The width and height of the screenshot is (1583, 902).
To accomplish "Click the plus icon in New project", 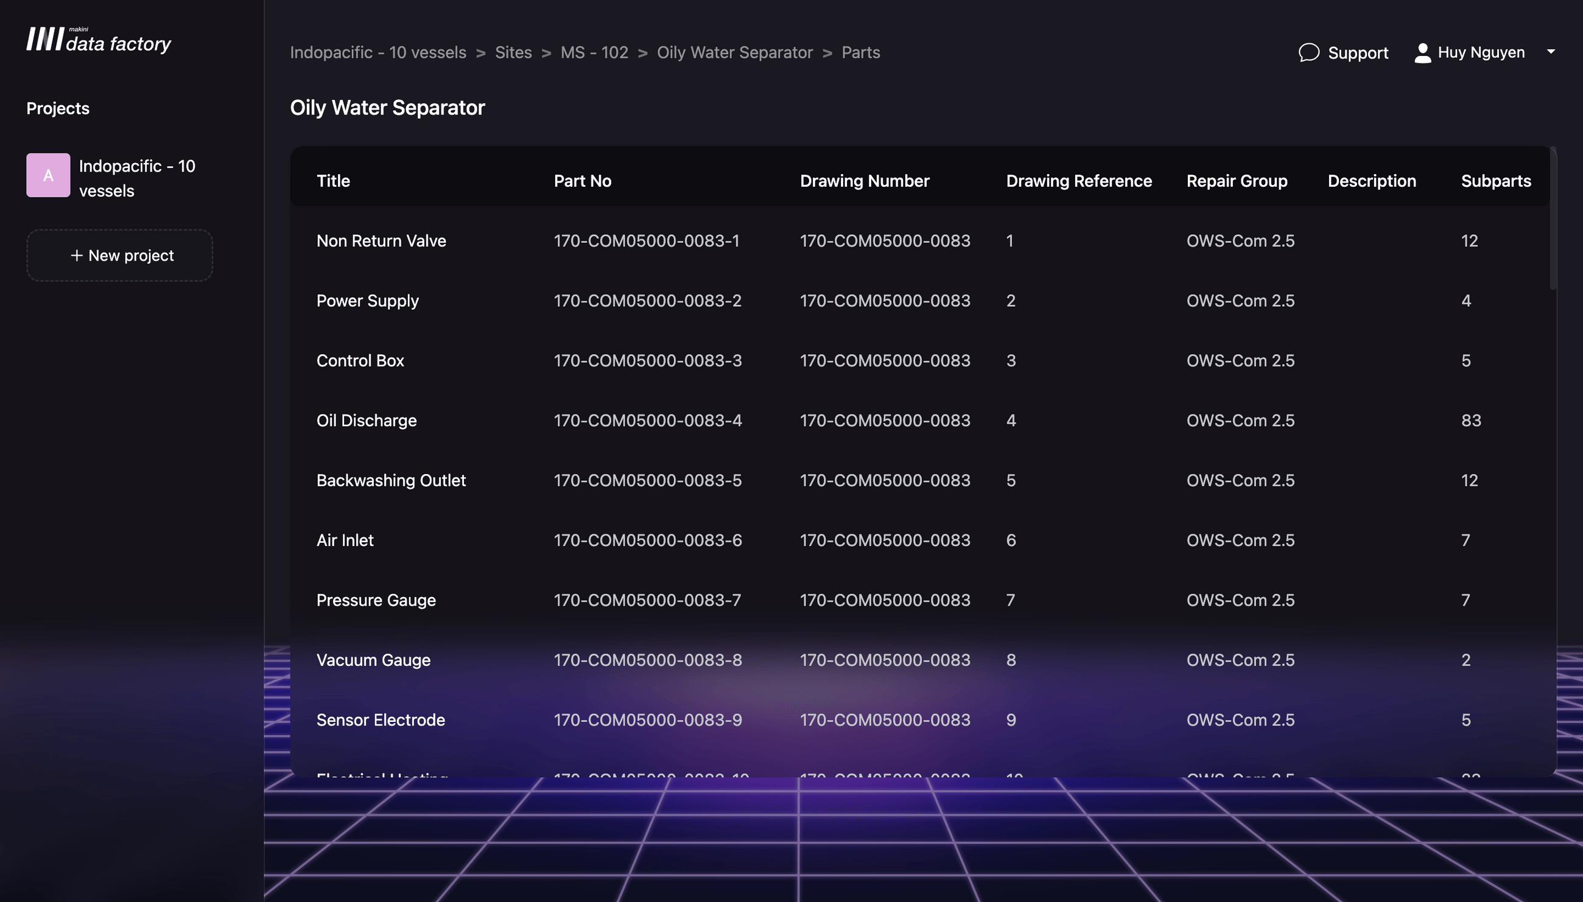I will coord(76,255).
